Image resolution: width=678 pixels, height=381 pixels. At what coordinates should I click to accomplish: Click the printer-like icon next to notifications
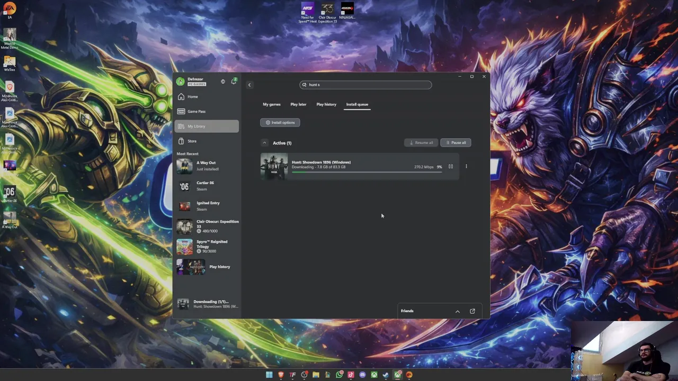[x=223, y=81]
